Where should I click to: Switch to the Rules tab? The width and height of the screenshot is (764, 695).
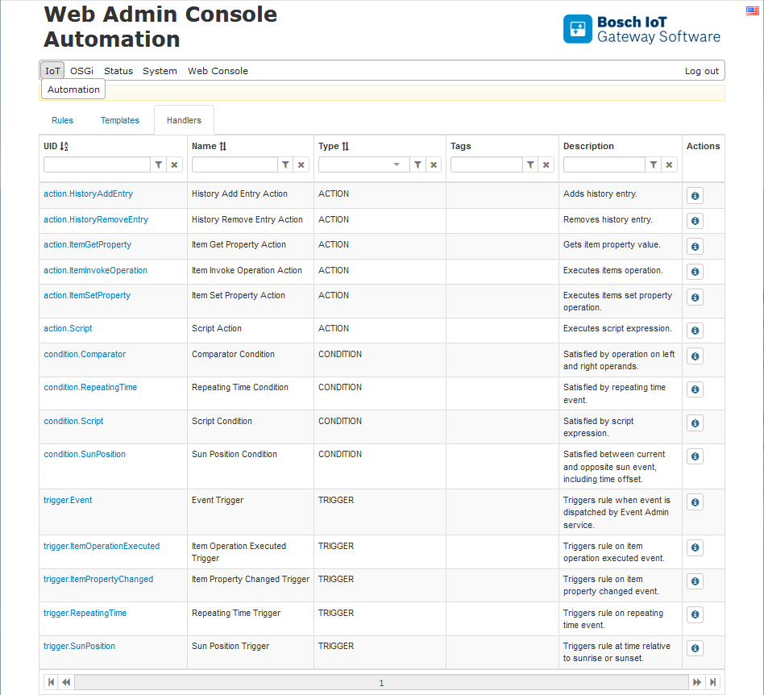tap(62, 120)
